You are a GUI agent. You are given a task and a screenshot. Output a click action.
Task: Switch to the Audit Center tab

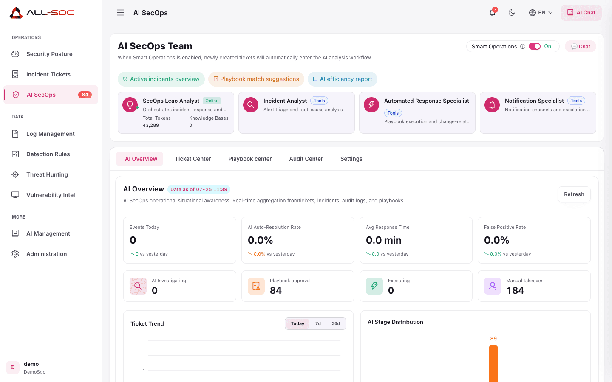coord(306,159)
